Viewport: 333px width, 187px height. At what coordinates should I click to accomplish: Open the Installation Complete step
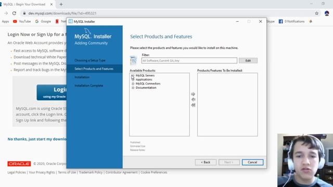pyautogui.click(x=89, y=86)
